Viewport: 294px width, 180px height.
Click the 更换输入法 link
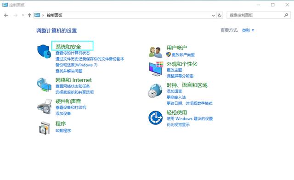176,97
